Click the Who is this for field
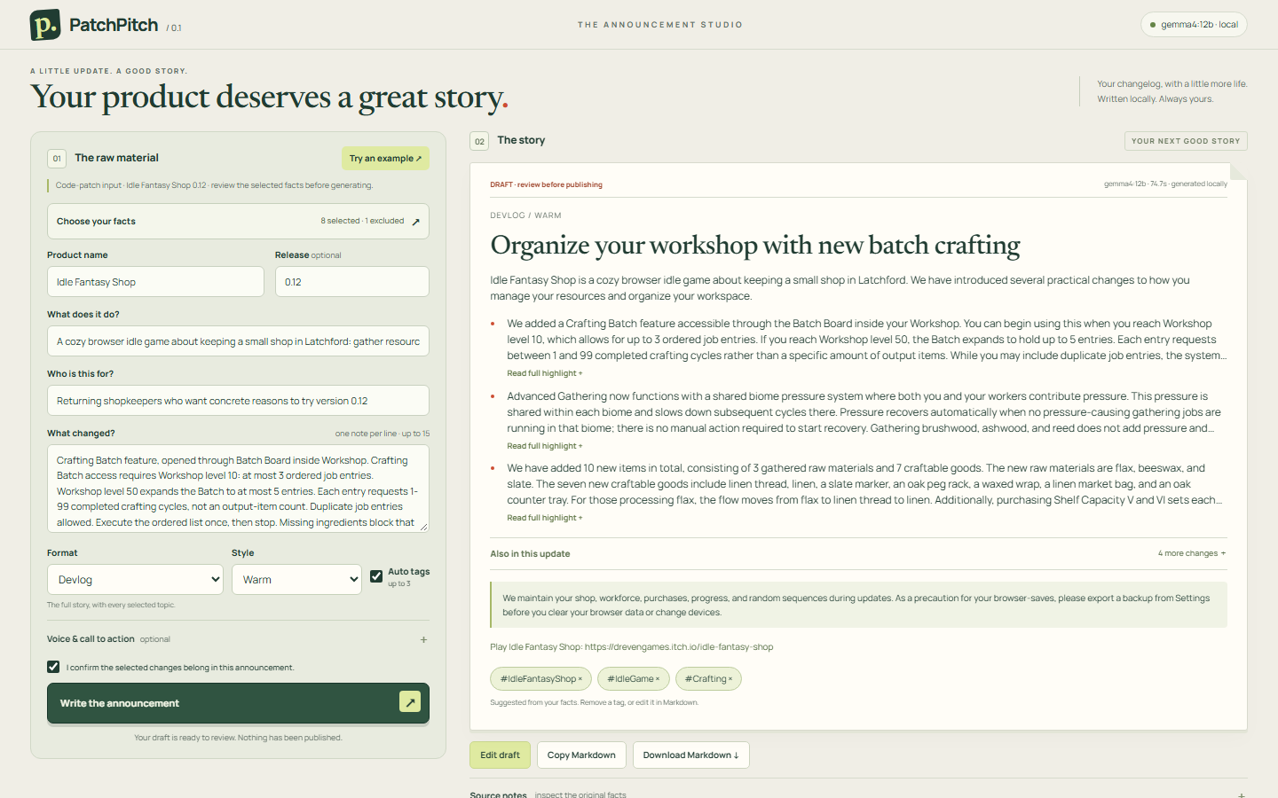The height and width of the screenshot is (798, 1278). click(238, 401)
